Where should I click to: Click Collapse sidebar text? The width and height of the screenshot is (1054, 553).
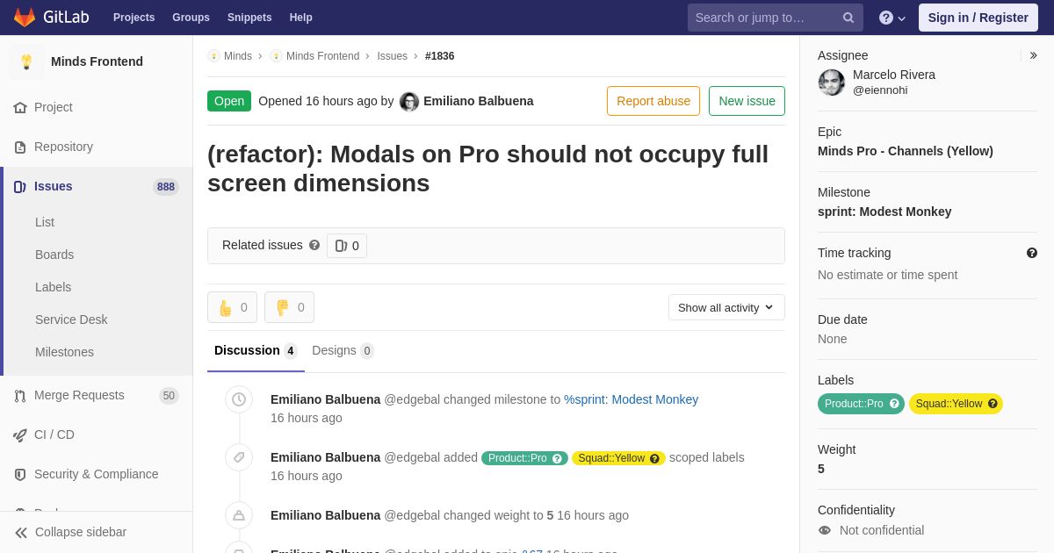[81, 532]
